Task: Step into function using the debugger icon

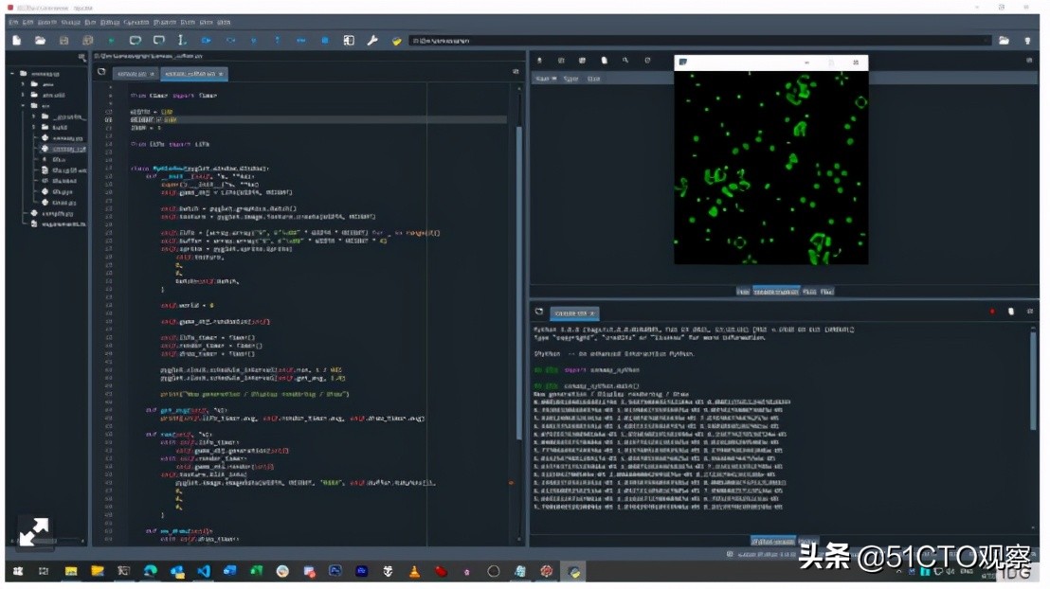Action: (x=254, y=41)
